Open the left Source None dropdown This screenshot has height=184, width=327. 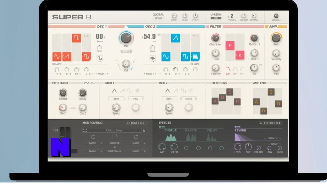click(x=93, y=143)
